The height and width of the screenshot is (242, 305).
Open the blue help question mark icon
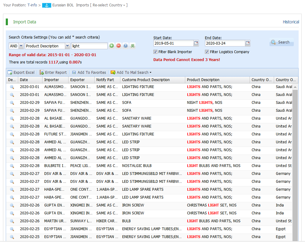coord(126,46)
